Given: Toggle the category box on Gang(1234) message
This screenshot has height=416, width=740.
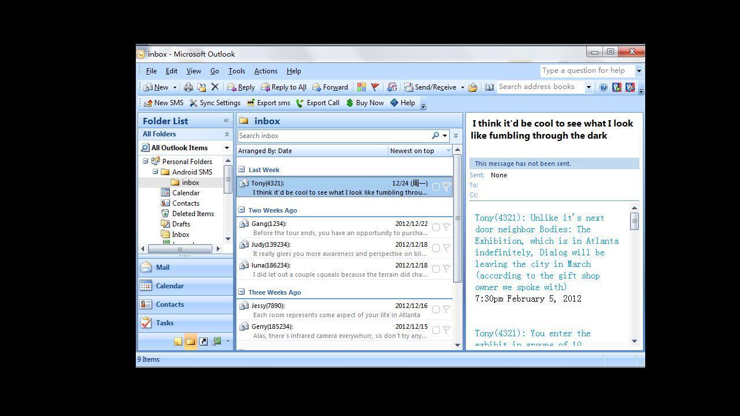Looking at the screenshot, I should click(x=436, y=228).
